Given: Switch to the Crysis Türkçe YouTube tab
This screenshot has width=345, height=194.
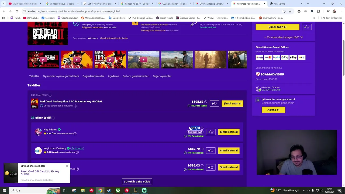Looking at the screenshot, I should click(25, 4).
